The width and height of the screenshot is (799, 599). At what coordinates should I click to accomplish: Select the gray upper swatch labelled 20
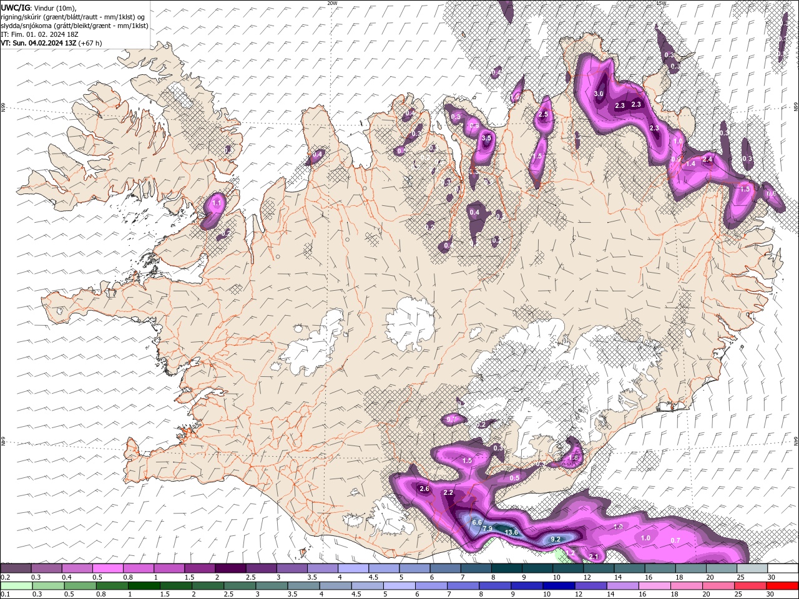[722, 568]
